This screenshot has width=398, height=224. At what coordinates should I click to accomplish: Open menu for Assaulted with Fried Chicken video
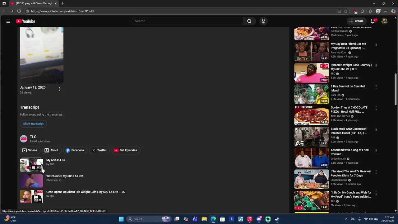[x=376, y=151]
